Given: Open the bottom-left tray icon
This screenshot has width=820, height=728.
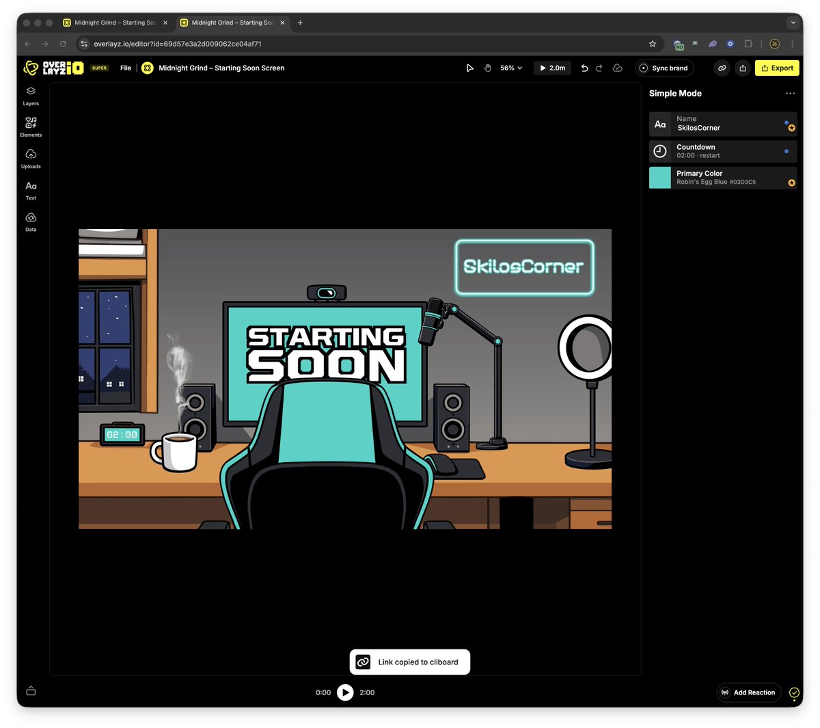Looking at the screenshot, I should [31, 691].
